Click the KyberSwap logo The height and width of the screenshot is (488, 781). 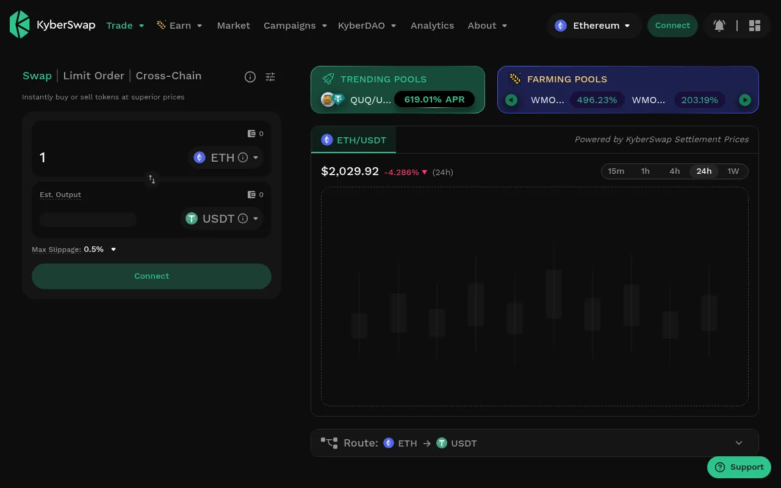(52, 25)
